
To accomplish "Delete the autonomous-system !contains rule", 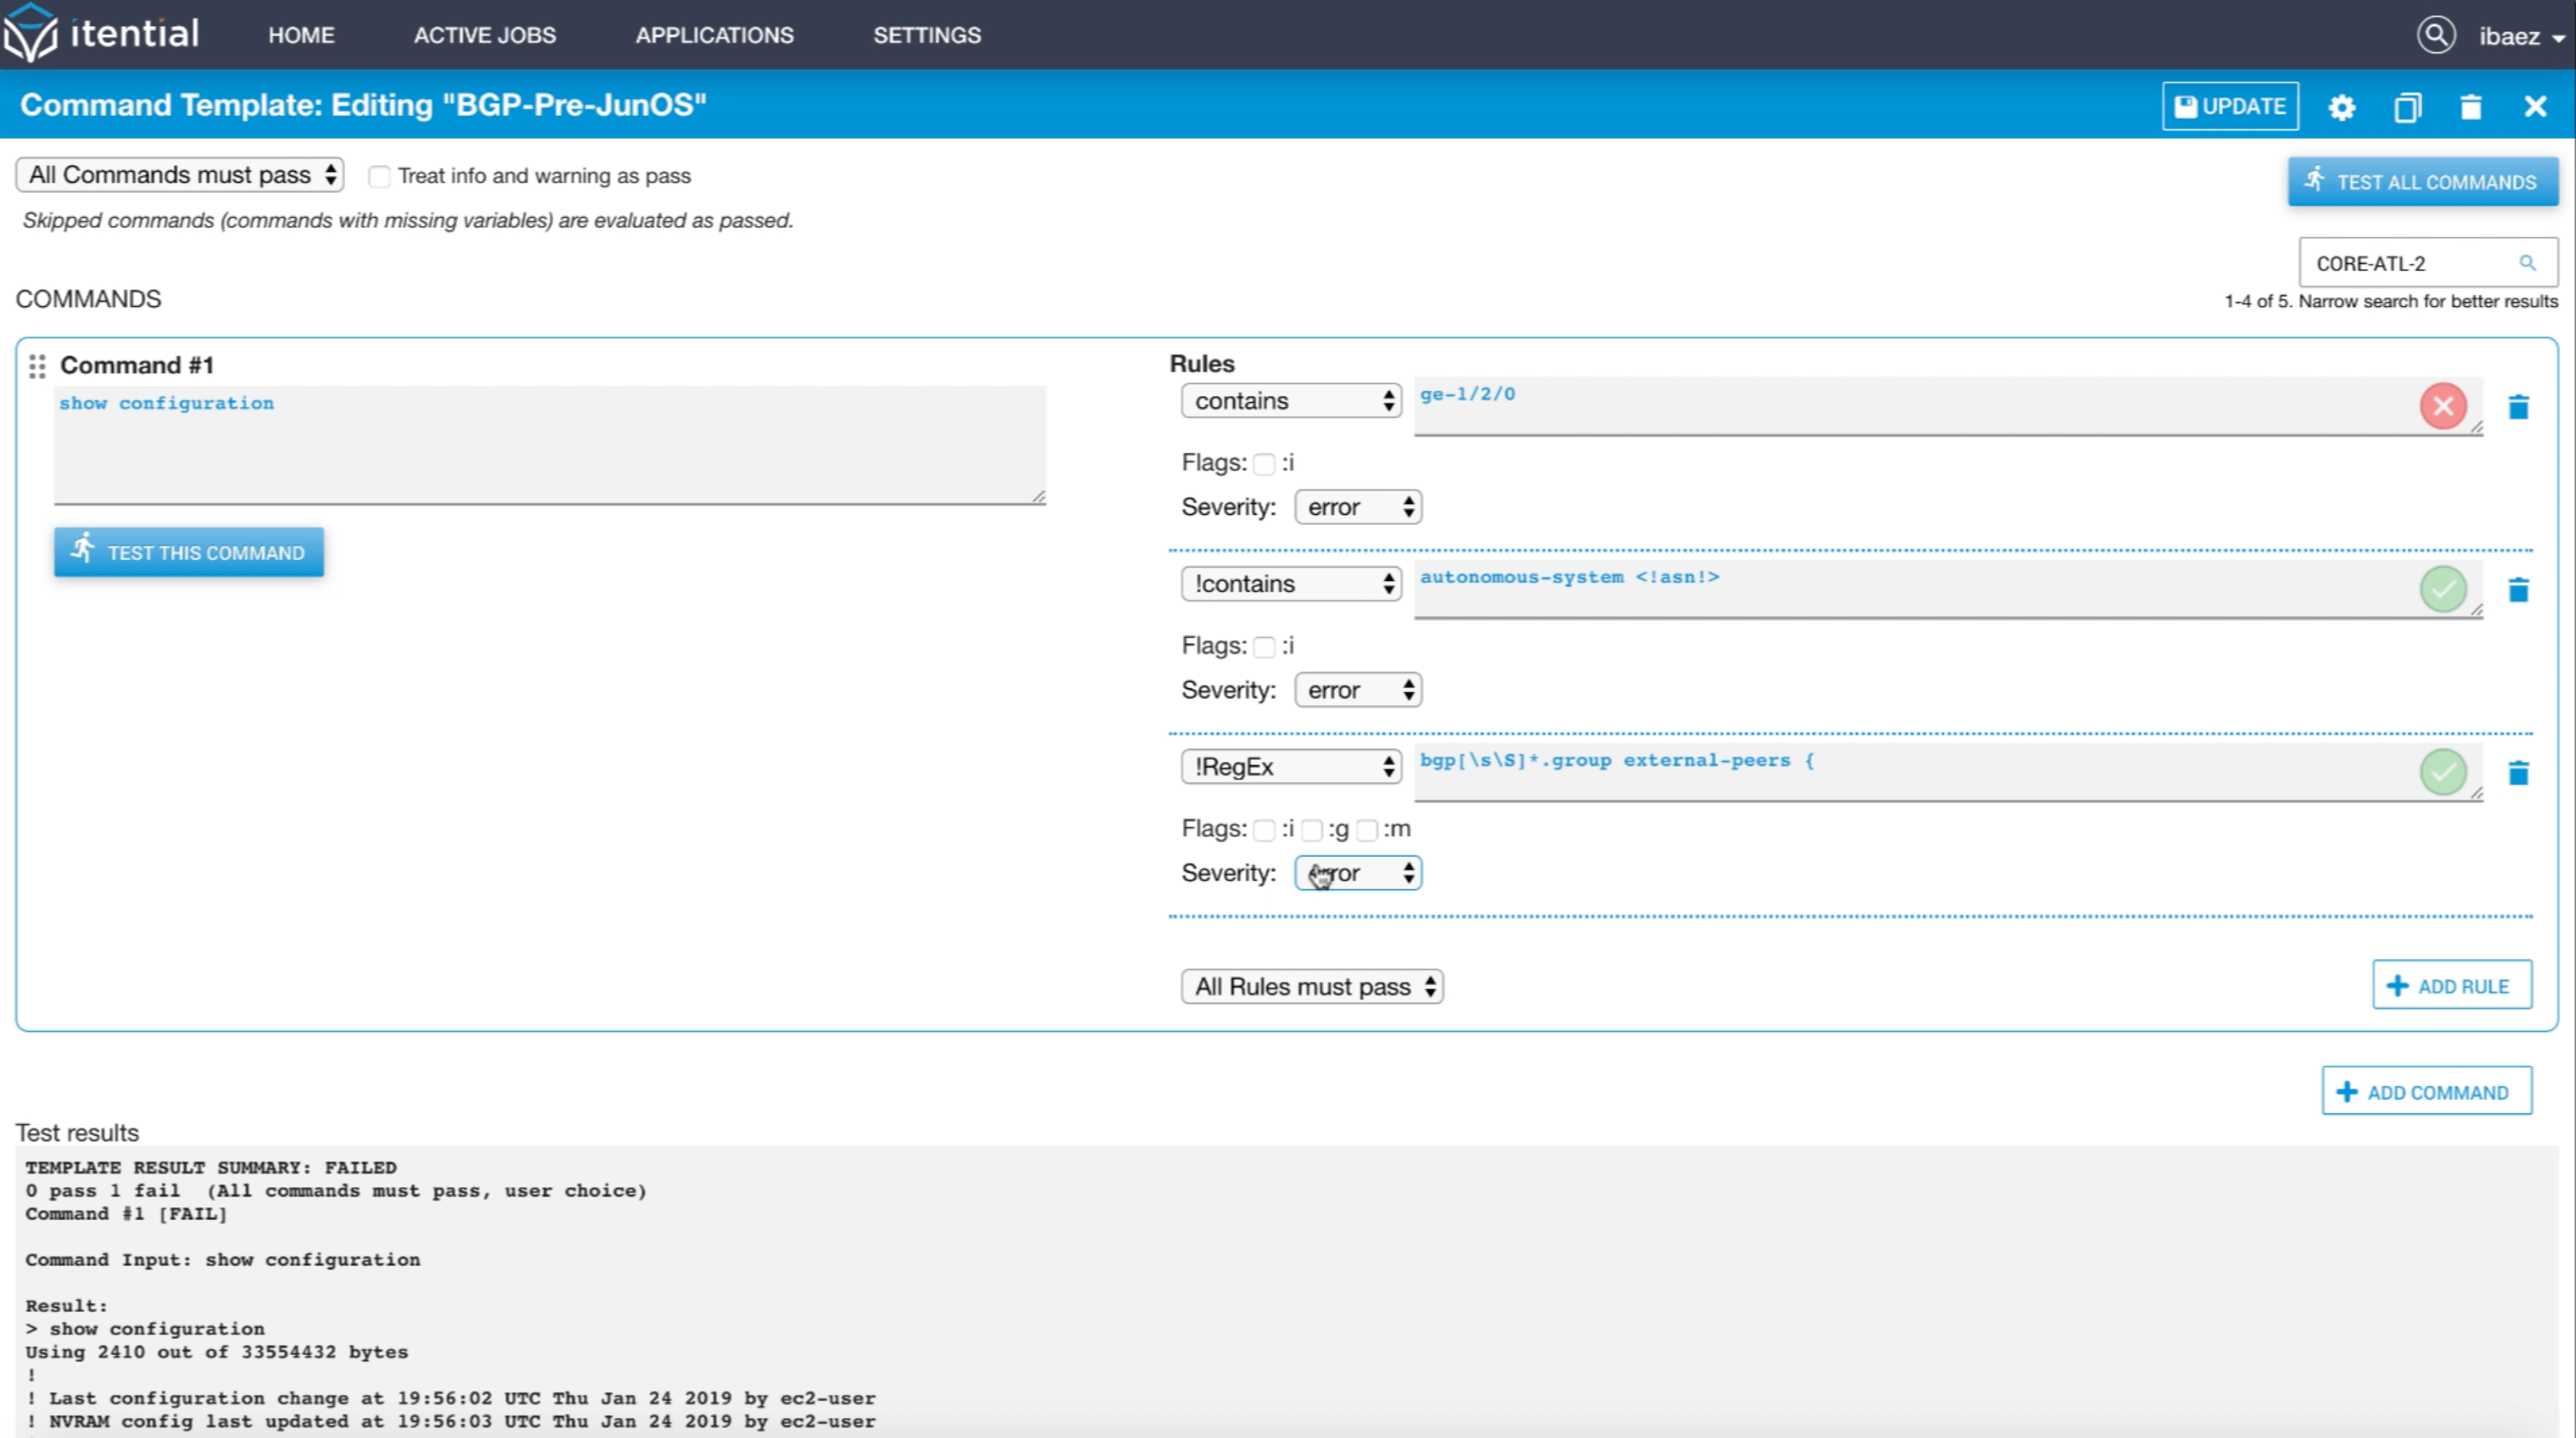I will point(2518,590).
